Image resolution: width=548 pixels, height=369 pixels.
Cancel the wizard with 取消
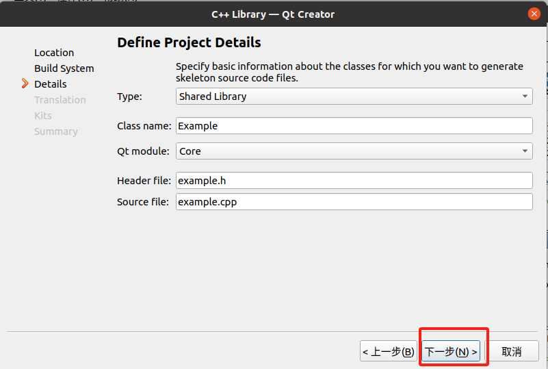512,351
